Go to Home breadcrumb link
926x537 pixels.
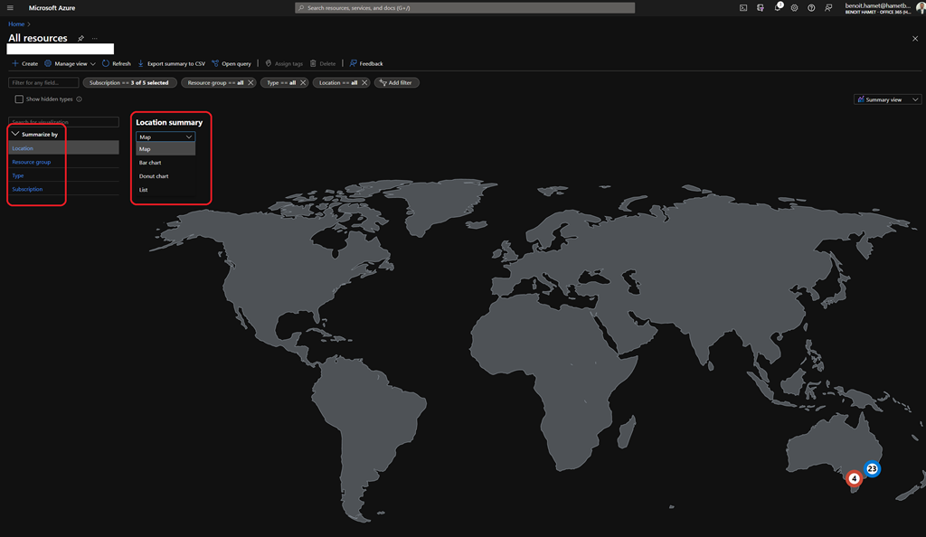coord(16,24)
